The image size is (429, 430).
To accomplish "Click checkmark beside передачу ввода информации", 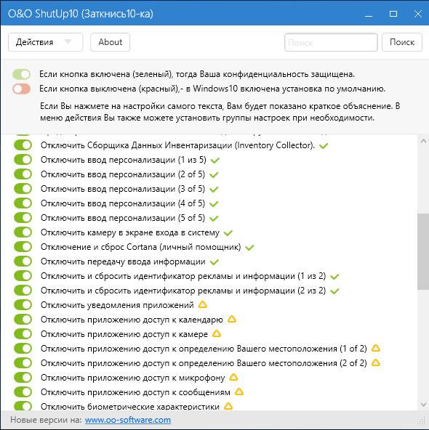I will [214, 262].
